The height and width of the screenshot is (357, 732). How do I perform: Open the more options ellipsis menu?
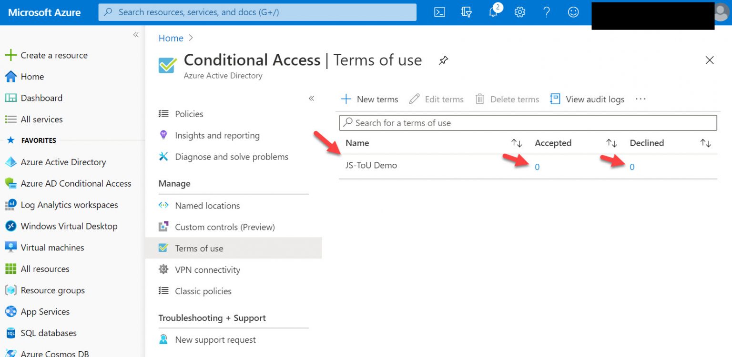tap(640, 99)
